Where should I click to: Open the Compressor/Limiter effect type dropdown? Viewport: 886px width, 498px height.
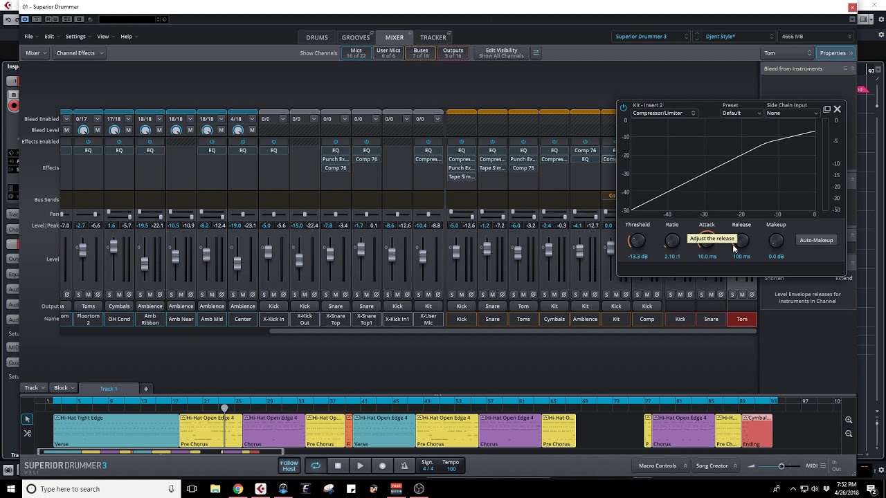664,113
